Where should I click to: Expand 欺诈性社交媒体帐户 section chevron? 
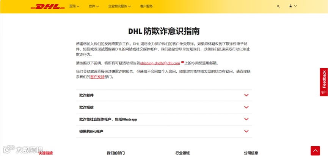[246, 119]
